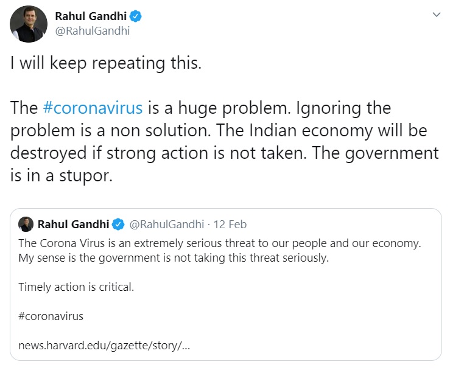Click the "I will keep repeating this." text
The image size is (450, 373).
(106, 63)
